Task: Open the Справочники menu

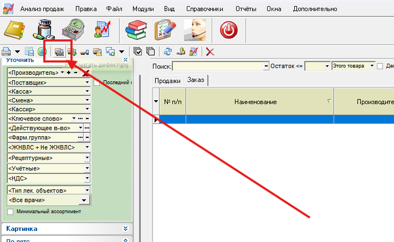Action: tap(204, 9)
